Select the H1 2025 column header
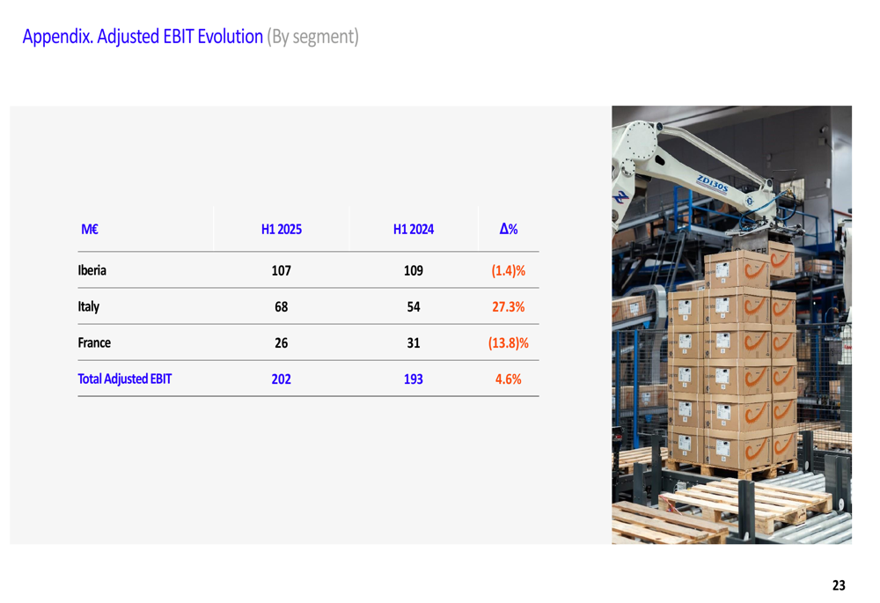 pos(282,229)
